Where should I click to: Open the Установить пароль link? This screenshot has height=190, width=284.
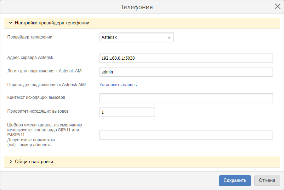(118, 85)
